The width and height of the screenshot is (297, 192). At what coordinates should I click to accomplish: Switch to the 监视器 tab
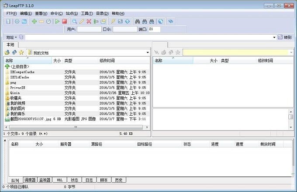pos(45,180)
